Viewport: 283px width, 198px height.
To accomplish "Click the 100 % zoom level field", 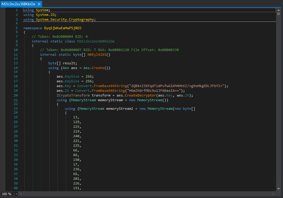I will tap(7, 194).
